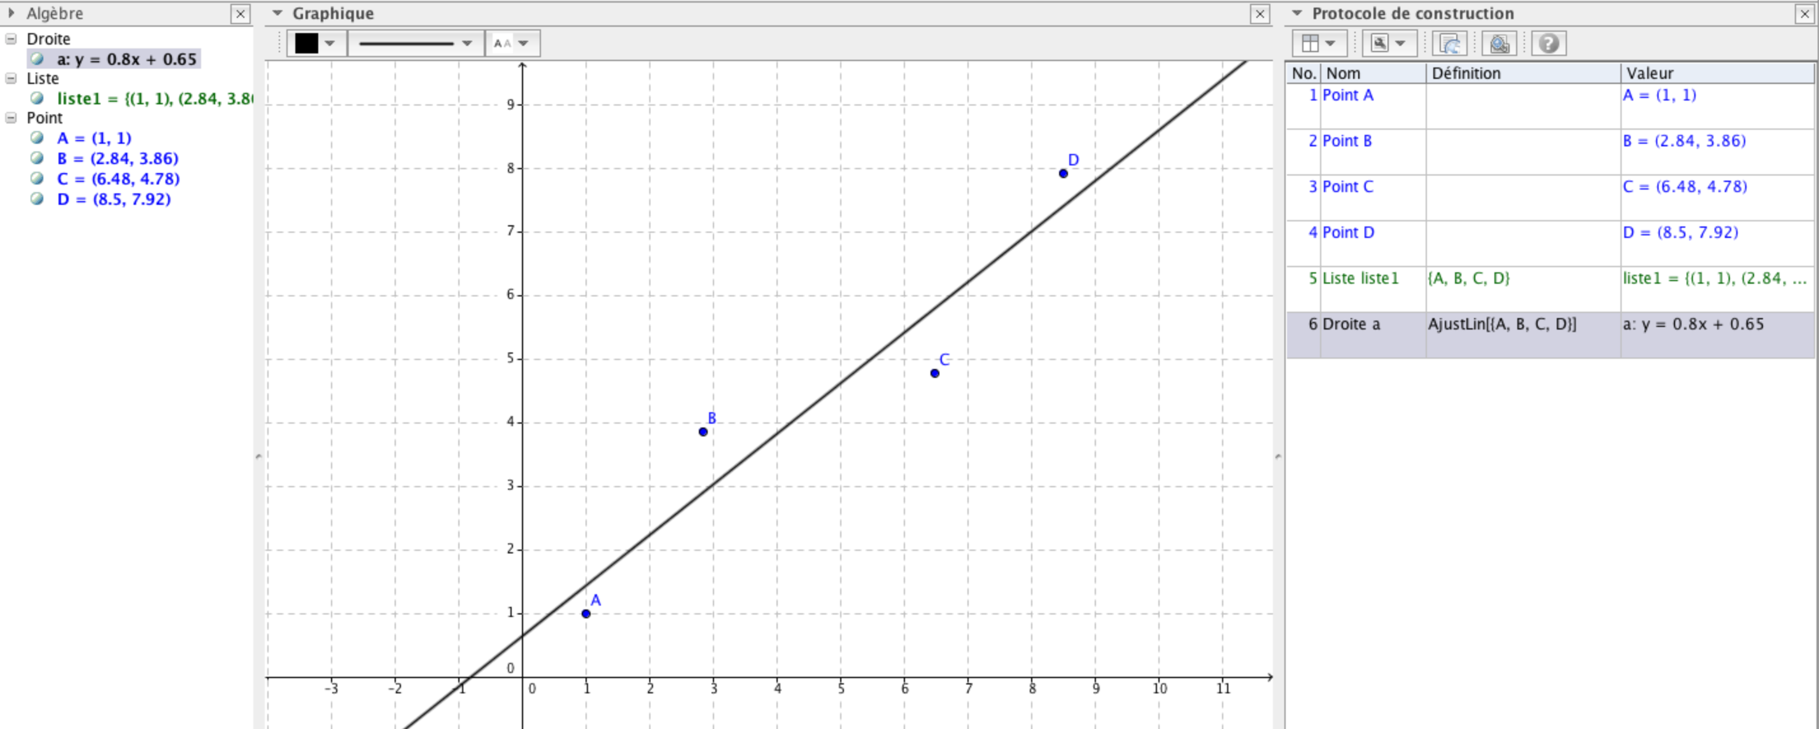Screen dimensions: 1819x729
Task: Select 'Point A' cell in the protocol
Action: pyautogui.click(x=1373, y=106)
